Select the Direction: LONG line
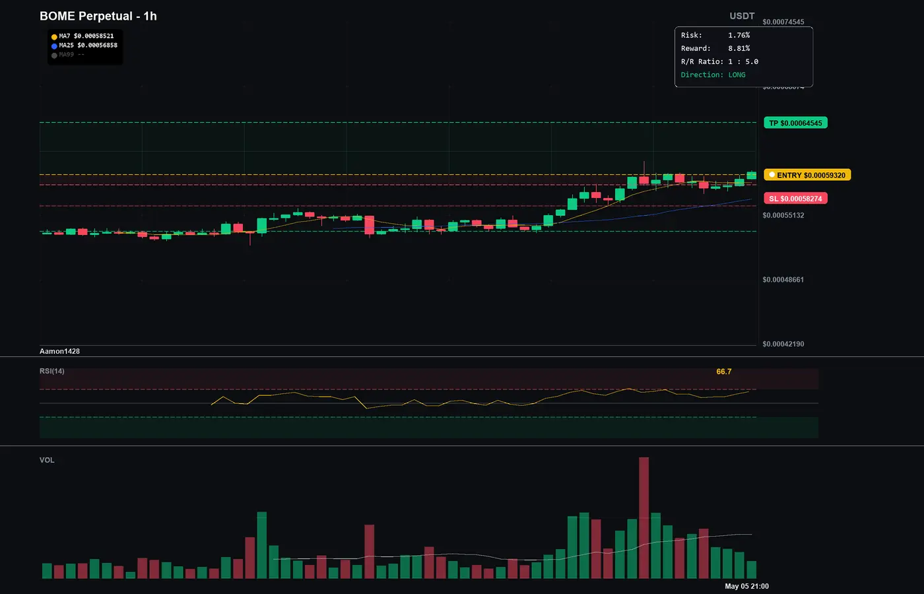This screenshot has height=594, width=924. [x=713, y=75]
